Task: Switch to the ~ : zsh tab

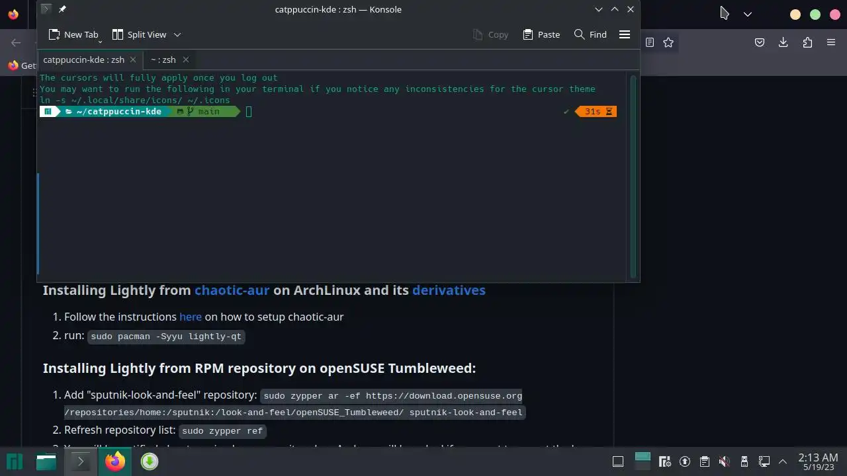Action: coord(163,59)
